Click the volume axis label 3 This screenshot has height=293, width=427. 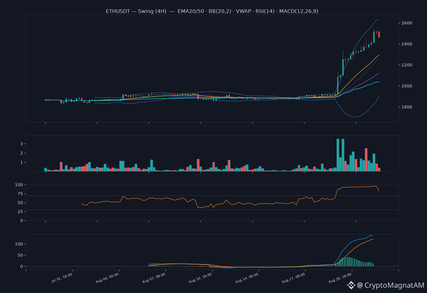pyautogui.click(x=22, y=144)
